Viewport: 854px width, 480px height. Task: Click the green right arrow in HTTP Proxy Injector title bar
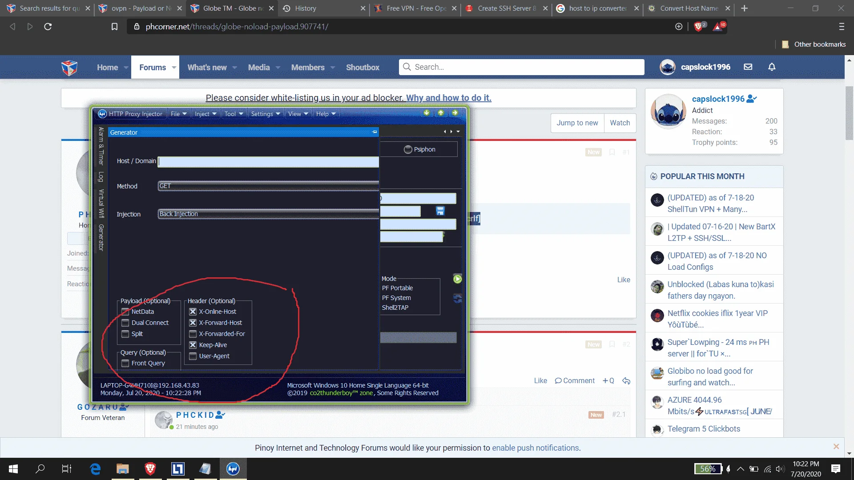(x=455, y=113)
